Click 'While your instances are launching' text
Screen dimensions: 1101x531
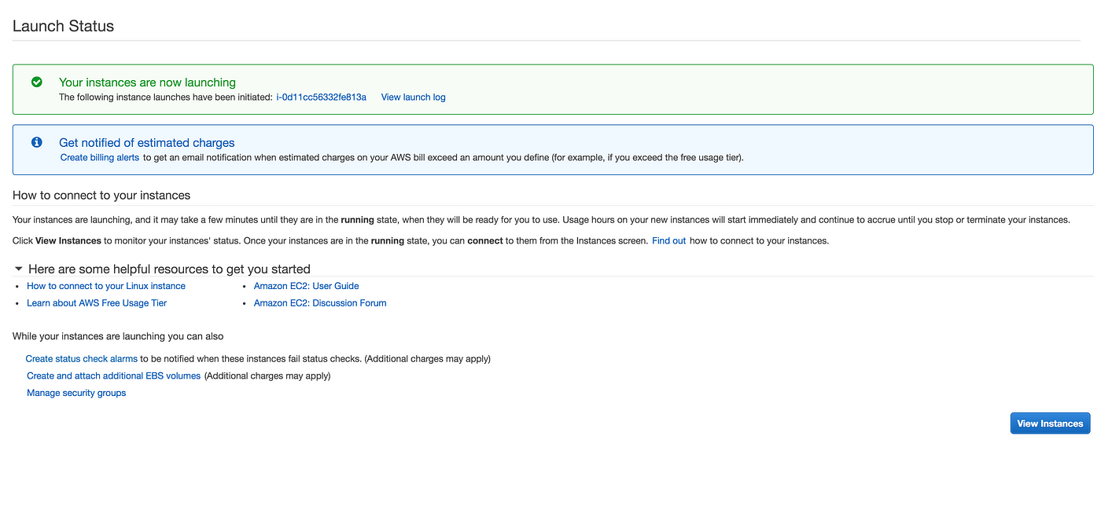118,336
